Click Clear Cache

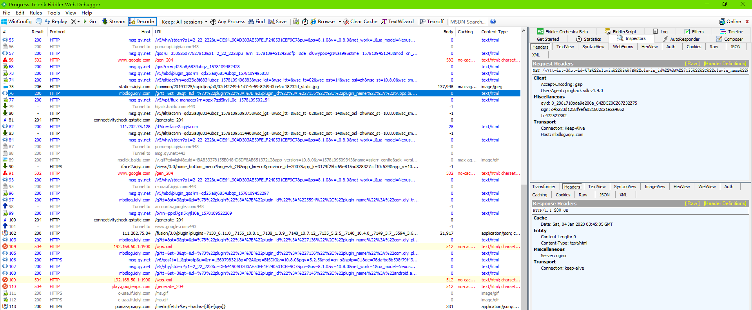point(360,22)
